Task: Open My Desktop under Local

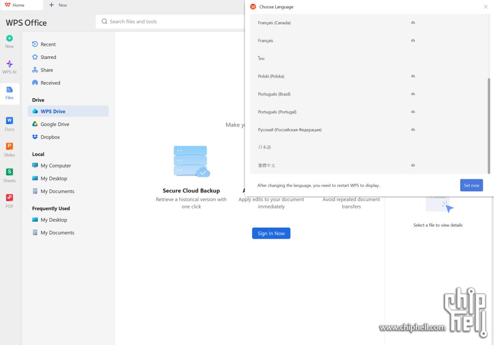Action: point(50,179)
